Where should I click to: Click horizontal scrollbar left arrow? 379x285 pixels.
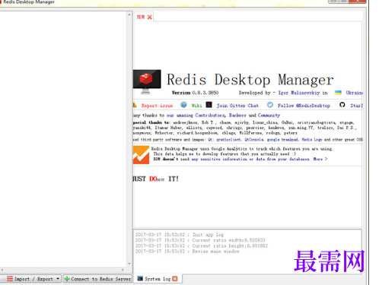(x=2, y=270)
